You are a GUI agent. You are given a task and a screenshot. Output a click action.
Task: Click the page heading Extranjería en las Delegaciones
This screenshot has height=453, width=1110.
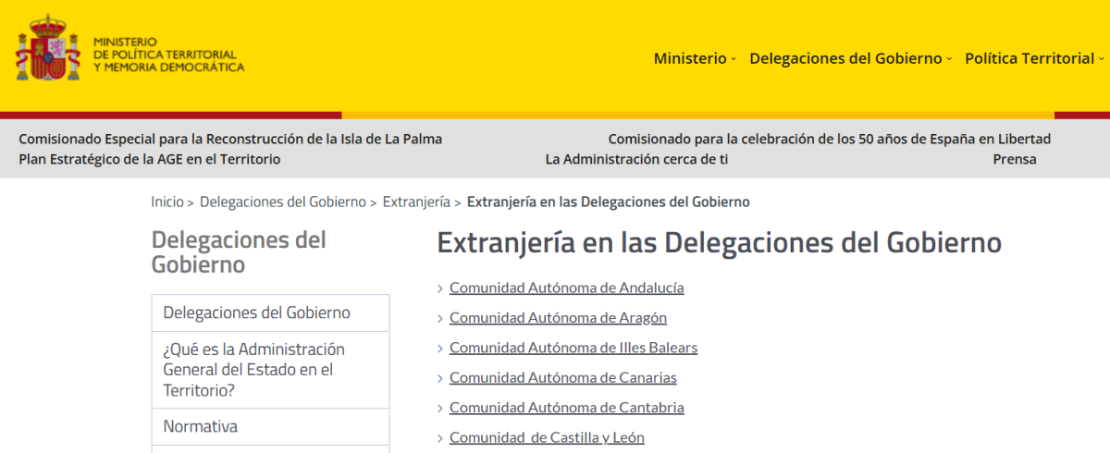(719, 243)
